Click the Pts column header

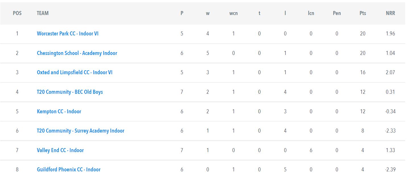tap(363, 13)
